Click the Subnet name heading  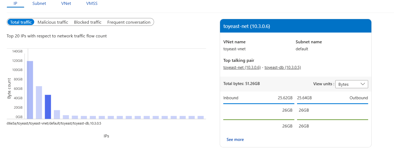(309, 42)
